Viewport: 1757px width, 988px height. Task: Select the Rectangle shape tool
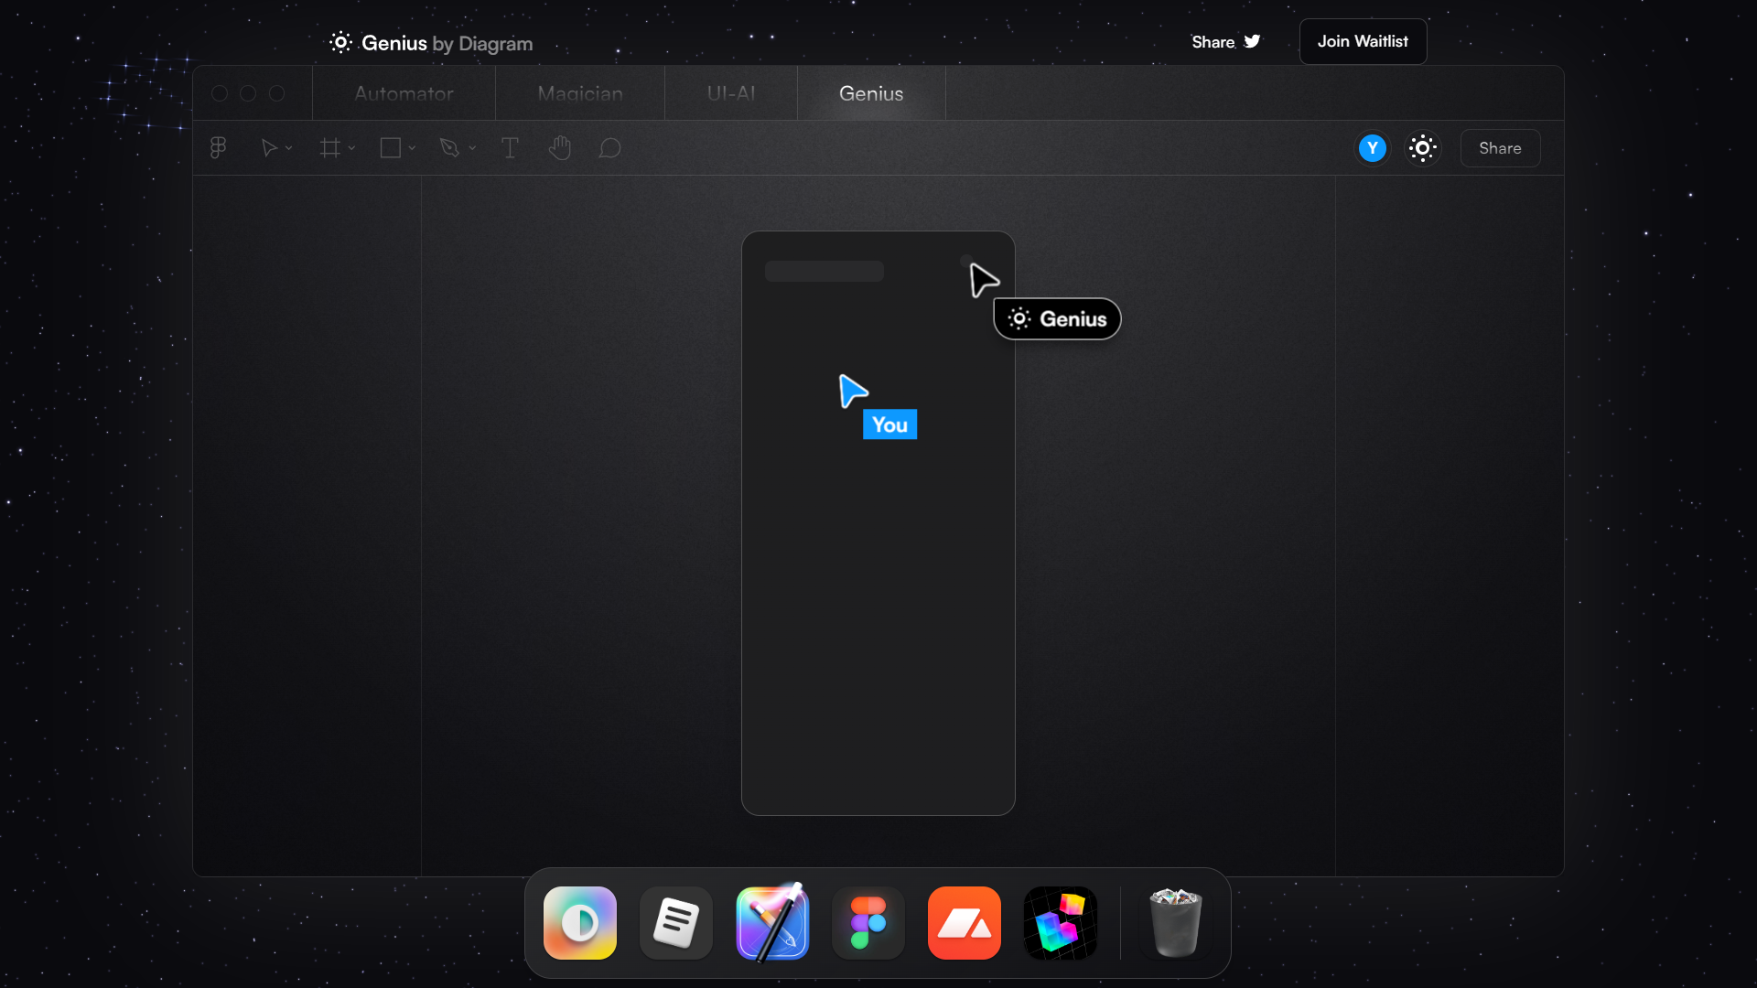(391, 148)
